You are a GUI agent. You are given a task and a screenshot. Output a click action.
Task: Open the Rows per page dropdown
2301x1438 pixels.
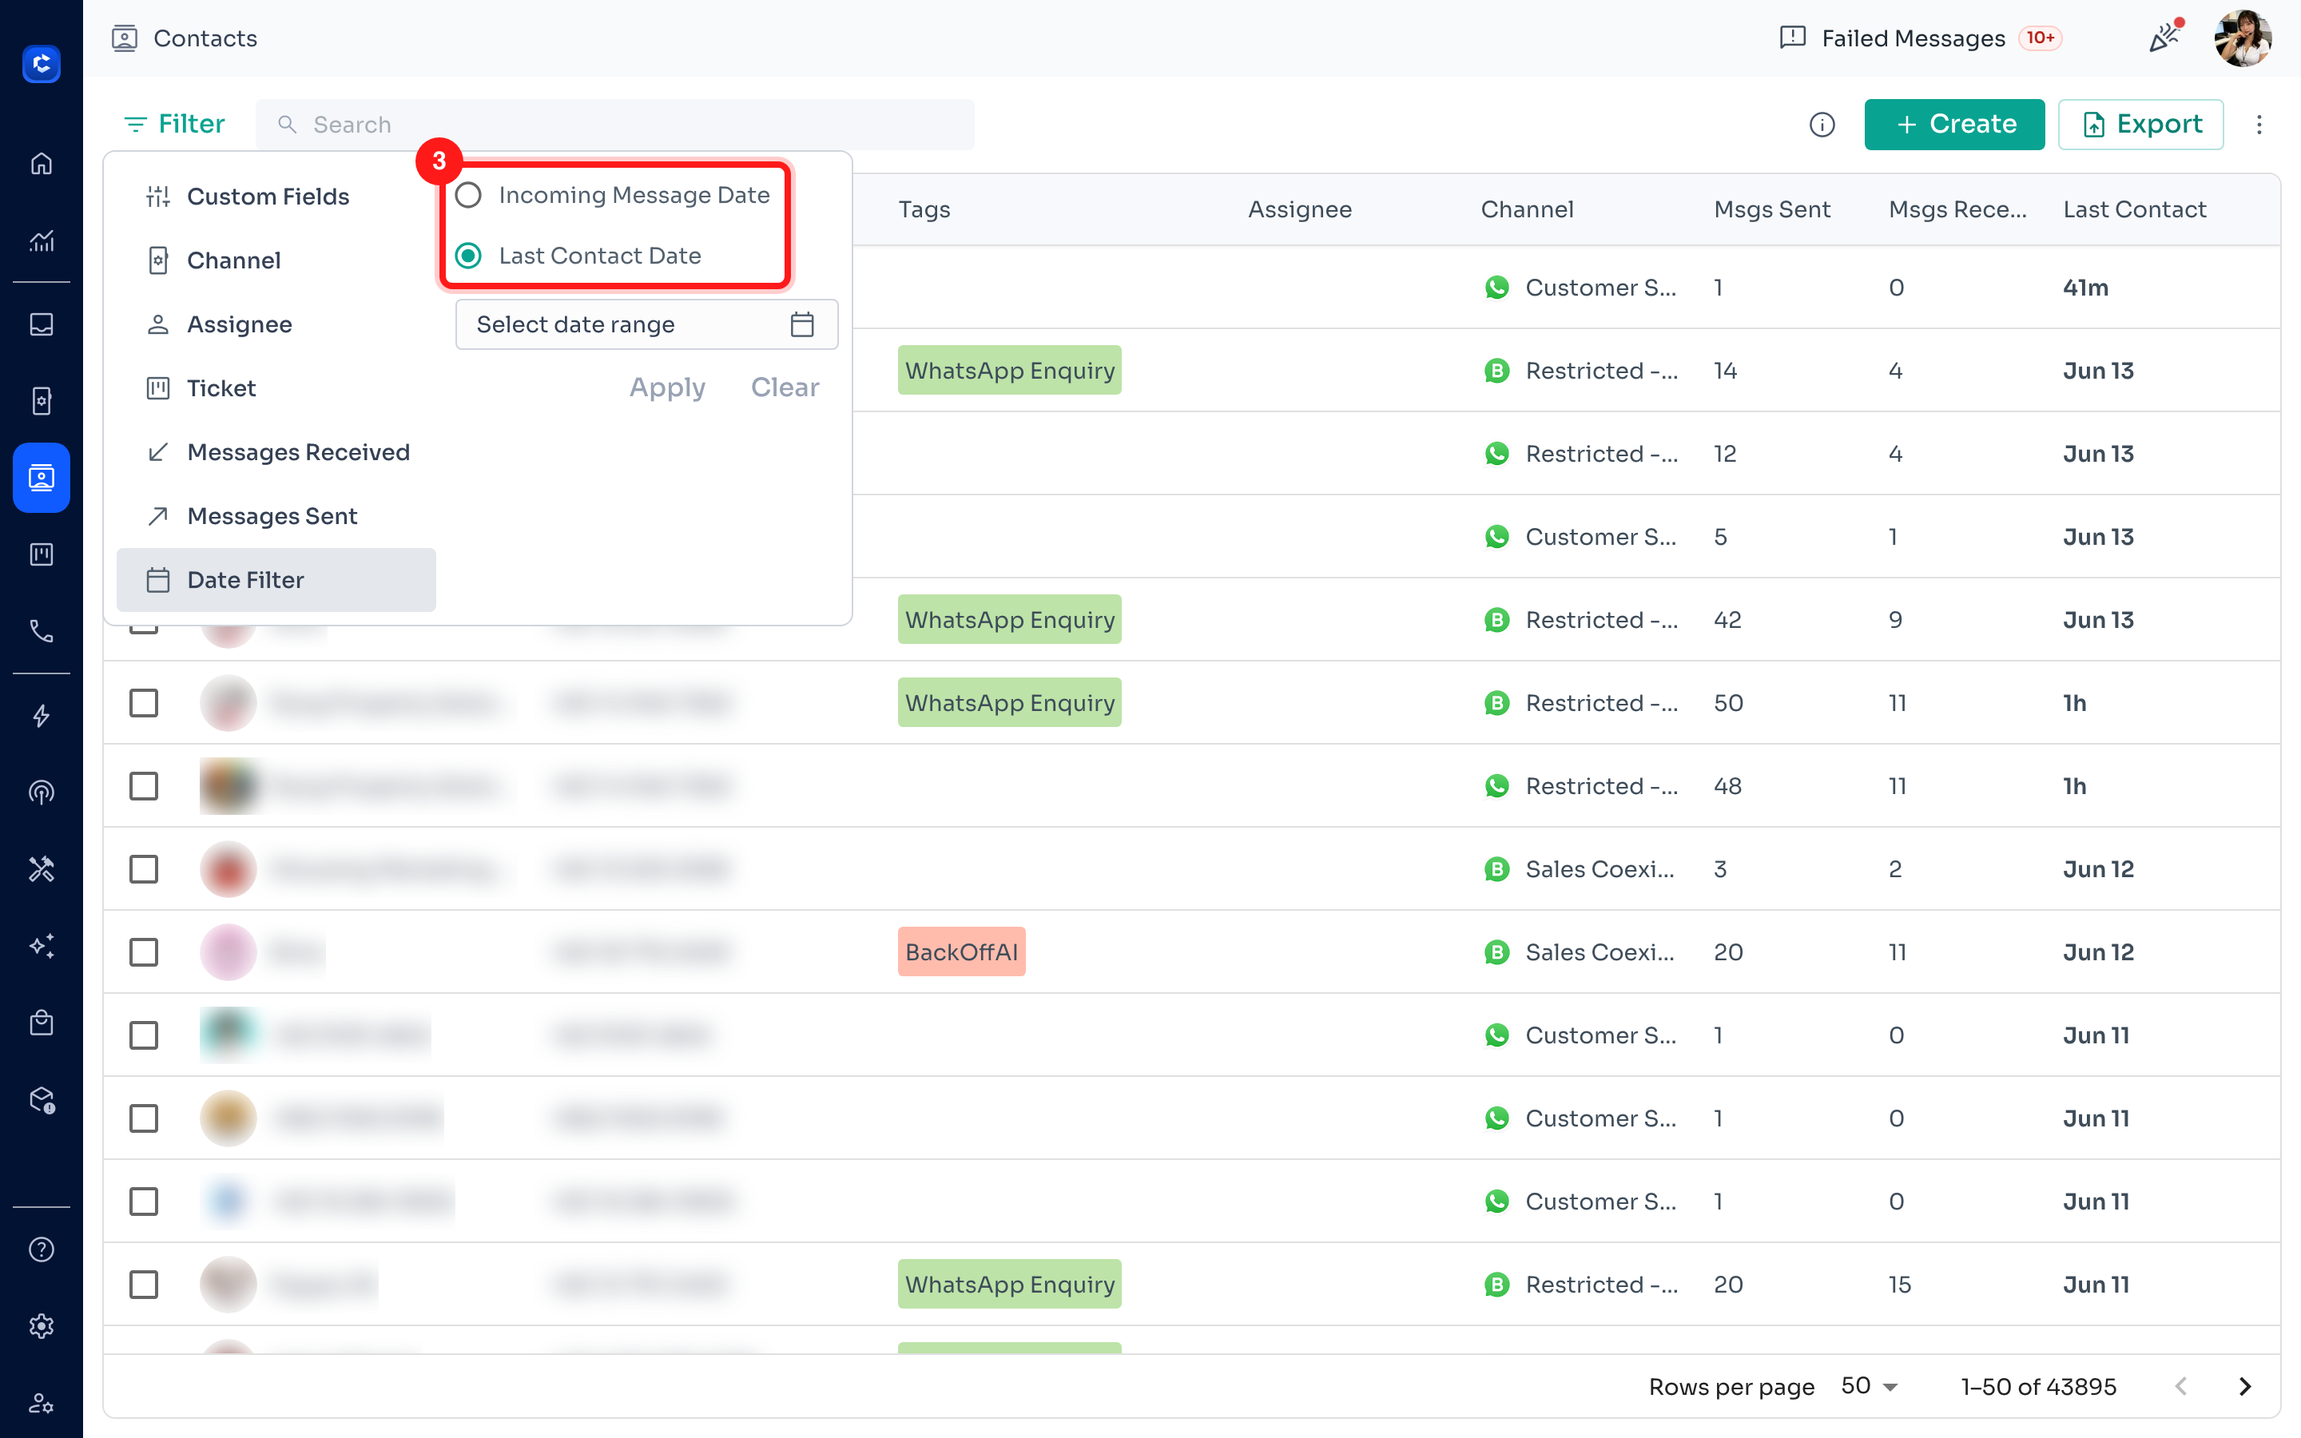pyautogui.click(x=1870, y=1387)
